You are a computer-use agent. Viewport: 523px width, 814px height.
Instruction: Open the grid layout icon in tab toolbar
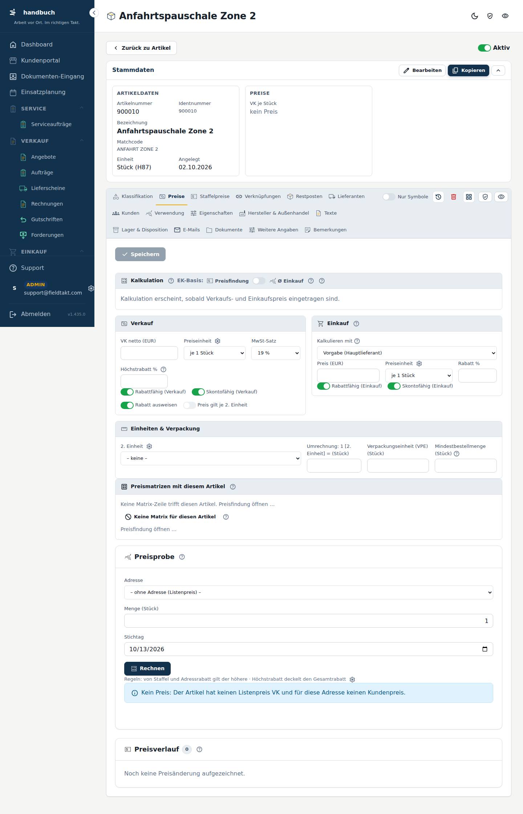click(x=469, y=197)
